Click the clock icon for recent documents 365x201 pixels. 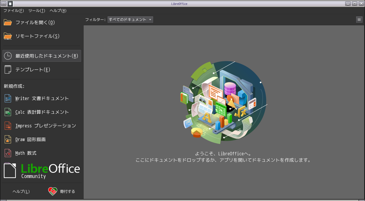[x=8, y=56]
